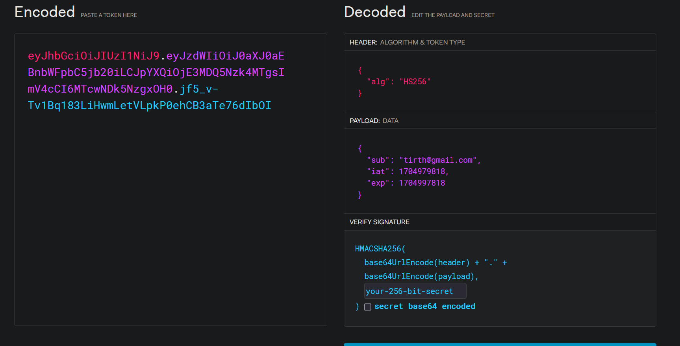This screenshot has width=680, height=346.
Task: Click the PASTE A TOKEN HERE caption
Action: (109, 15)
